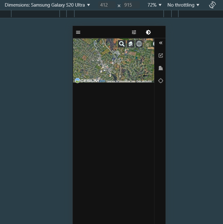Open the device Dimensions dropdown
Screen dimensions: 223x224
click(47, 5)
